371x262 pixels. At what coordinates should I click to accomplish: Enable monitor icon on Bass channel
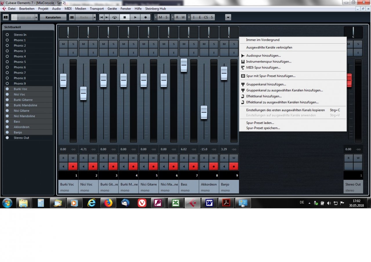tap(184, 166)
